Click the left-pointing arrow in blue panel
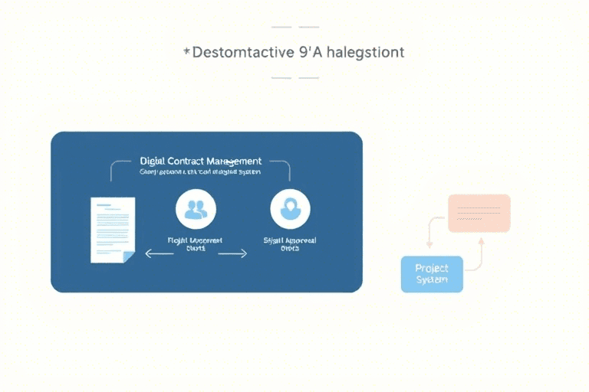Screen dimensions: 589x392 pos(159,254)
